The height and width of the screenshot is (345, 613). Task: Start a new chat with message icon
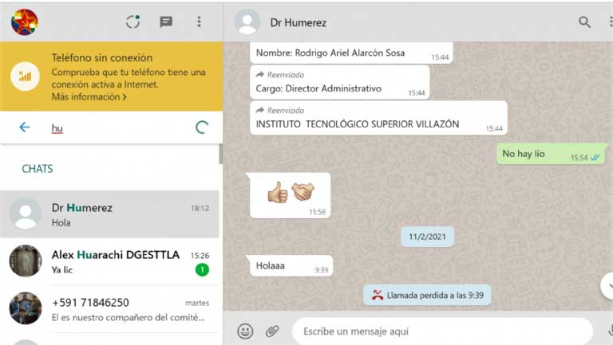click(x=166, y=22)
